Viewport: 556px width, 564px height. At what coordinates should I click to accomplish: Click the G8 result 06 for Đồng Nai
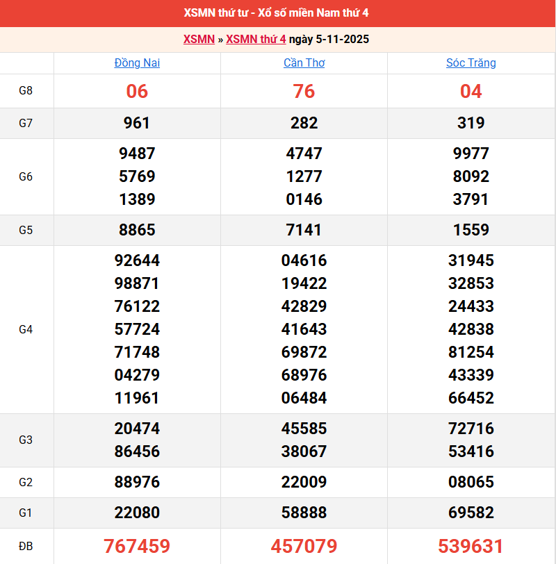click(137, 92)
